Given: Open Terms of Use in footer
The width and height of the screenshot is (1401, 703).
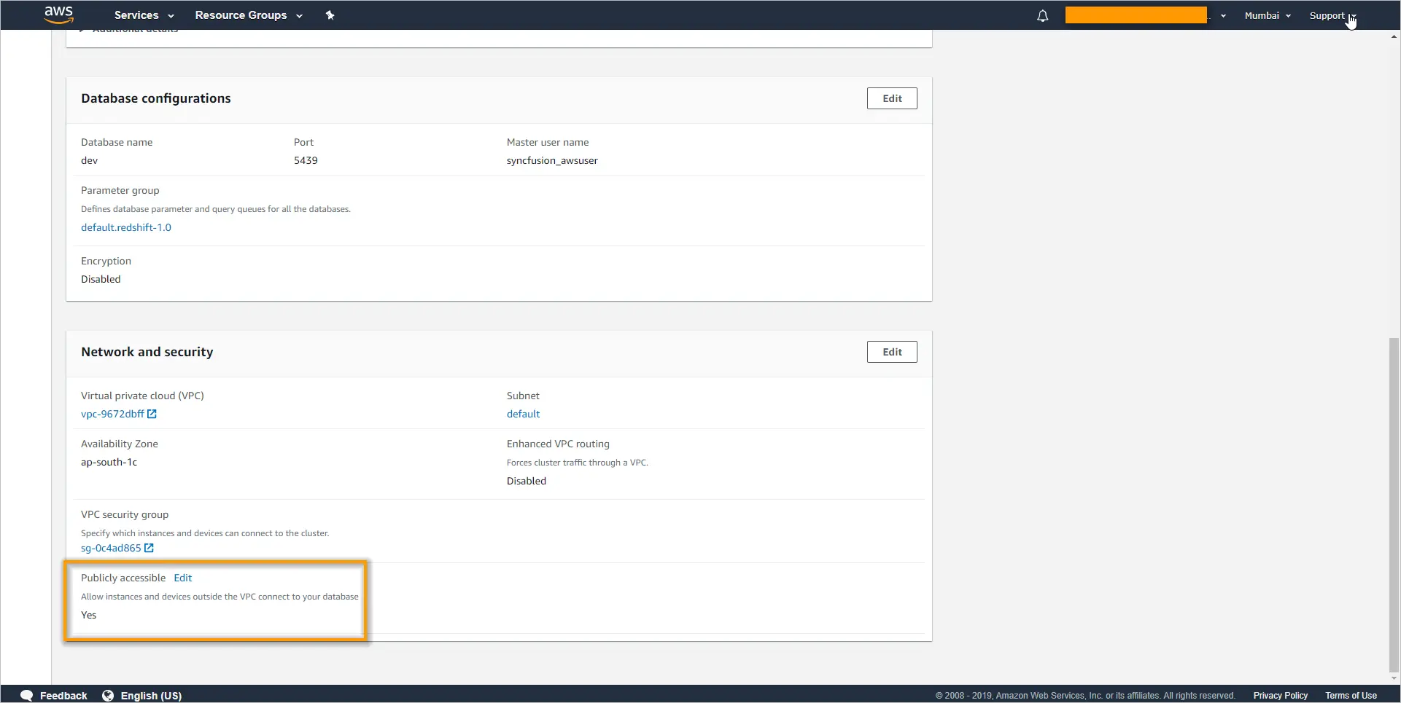Looking at the screenshot, I should point(1351,696).
